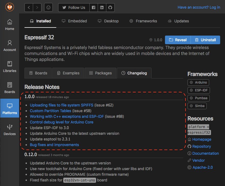
Task: Switch to the Updates tab
Action: [178, 21]
